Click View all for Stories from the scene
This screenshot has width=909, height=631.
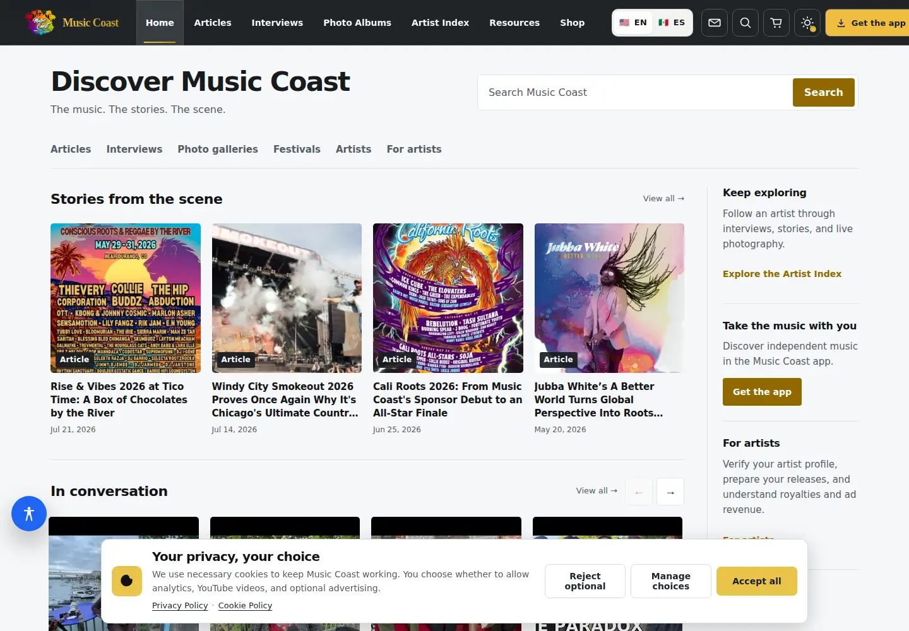tap(663, 198)
